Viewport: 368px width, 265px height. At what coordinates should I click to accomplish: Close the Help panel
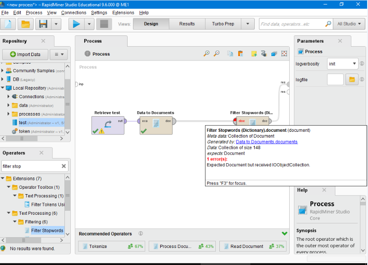tap(324, 190)
